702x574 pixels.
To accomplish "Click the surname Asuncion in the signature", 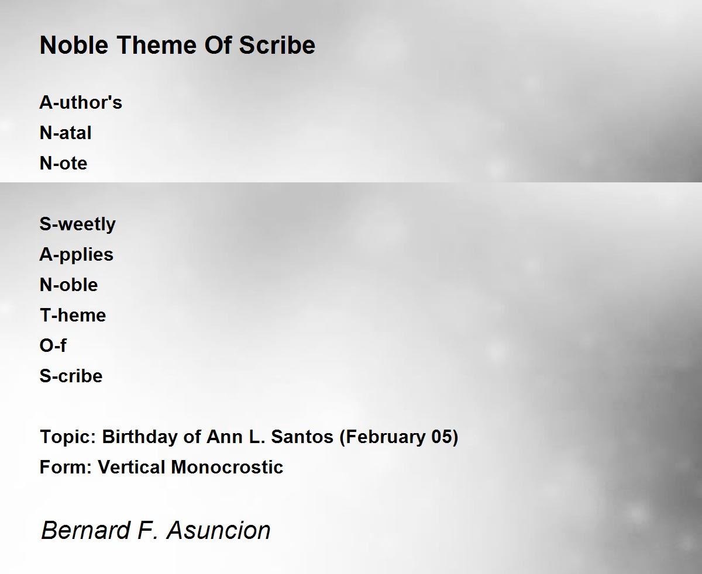I will click(x=219, y=530).
